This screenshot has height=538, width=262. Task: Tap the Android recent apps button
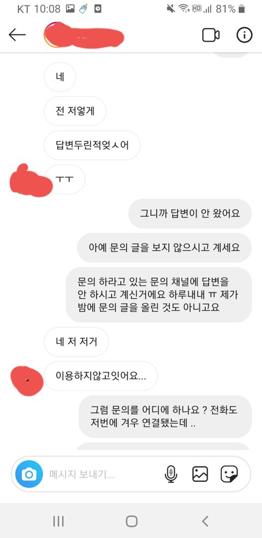pyautogui.click(x=58, y=521)
